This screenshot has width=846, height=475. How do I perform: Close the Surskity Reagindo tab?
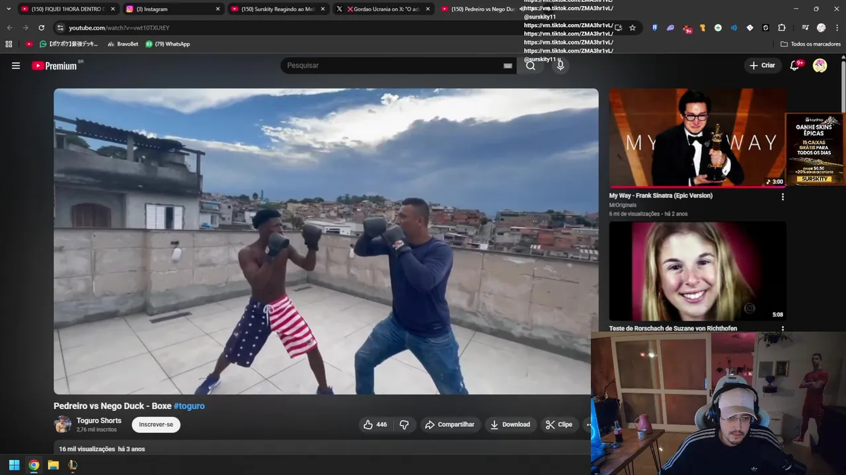(323, 9)
